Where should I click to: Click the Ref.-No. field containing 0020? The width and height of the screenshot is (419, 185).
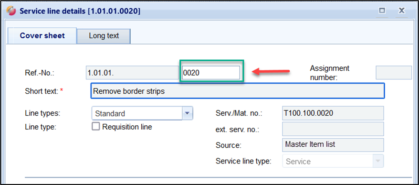pyautogui.click(x=211, y=73)
